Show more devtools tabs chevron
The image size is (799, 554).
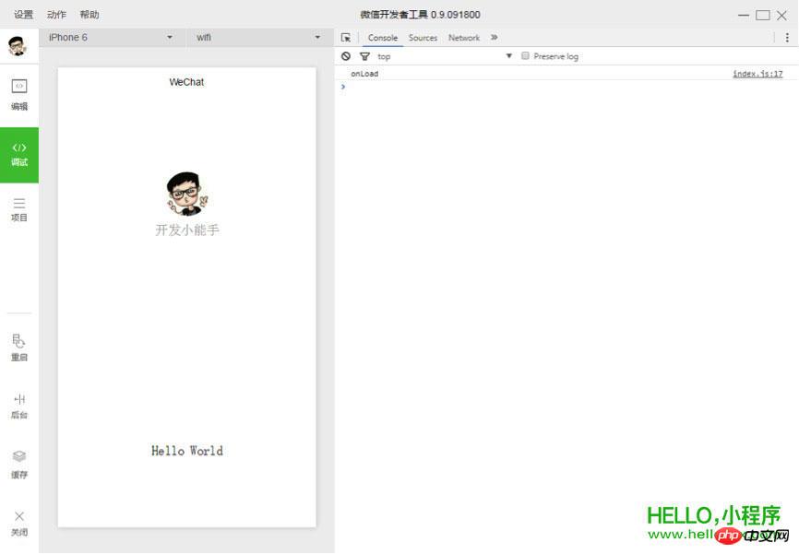494,37
